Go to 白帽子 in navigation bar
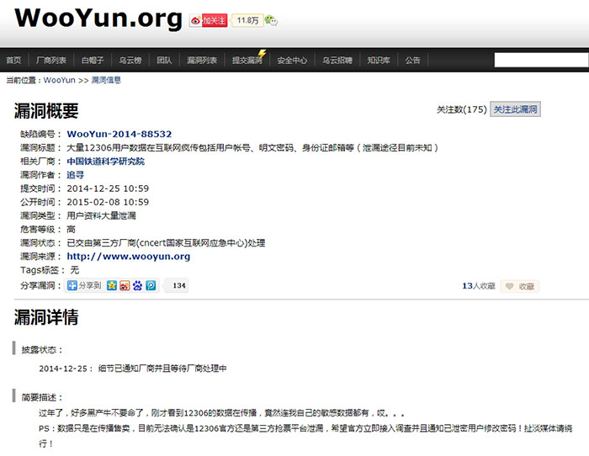Image resolution: width=589 pixels, height=456 pixels. click(93, 61)
